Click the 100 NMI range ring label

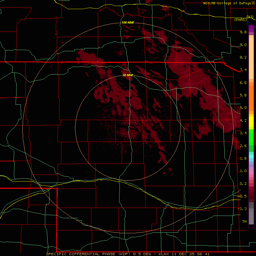tap(128, 22)
